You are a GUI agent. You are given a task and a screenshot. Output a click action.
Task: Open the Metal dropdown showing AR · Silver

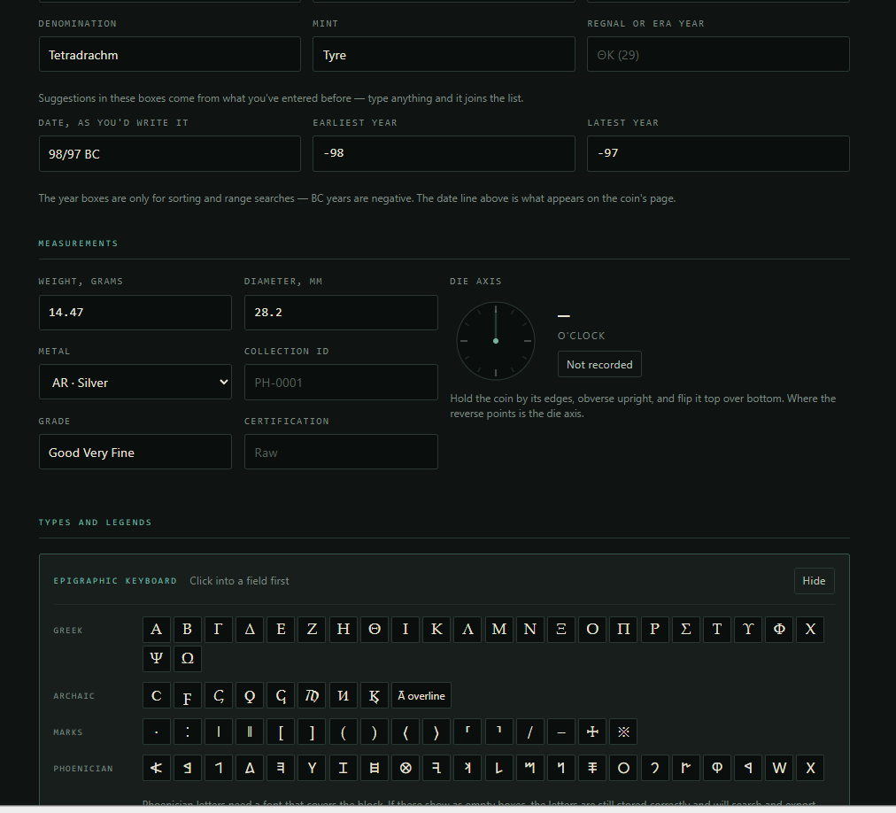pyautogui.click(x=135, y=382)
